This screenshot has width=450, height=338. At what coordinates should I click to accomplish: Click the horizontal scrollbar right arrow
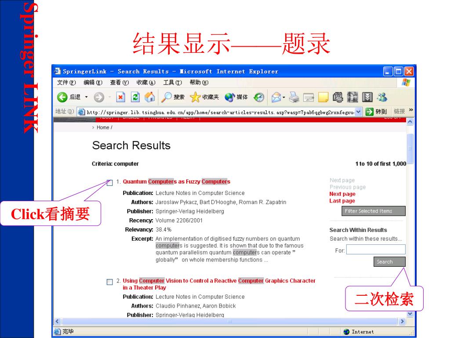pos(402,321)
